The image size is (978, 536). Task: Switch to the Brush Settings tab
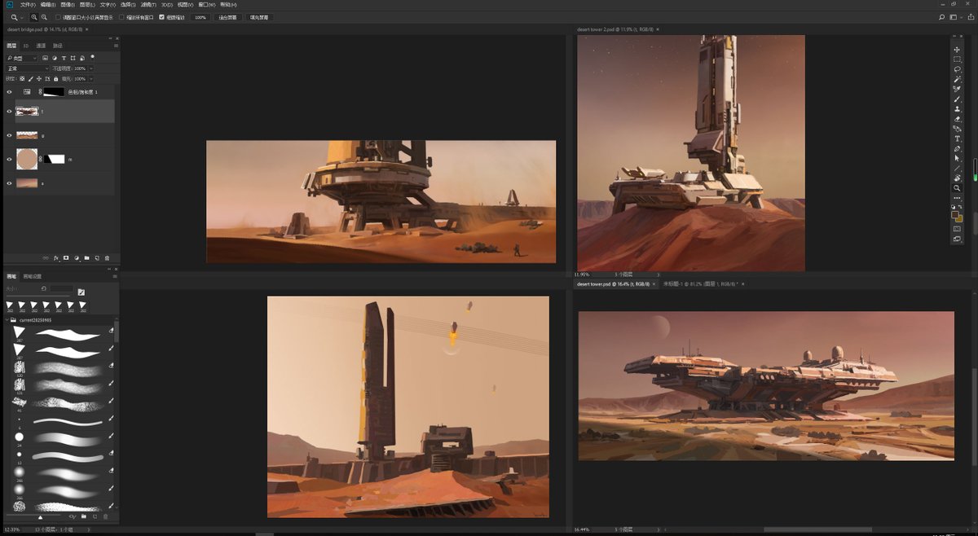32,277
